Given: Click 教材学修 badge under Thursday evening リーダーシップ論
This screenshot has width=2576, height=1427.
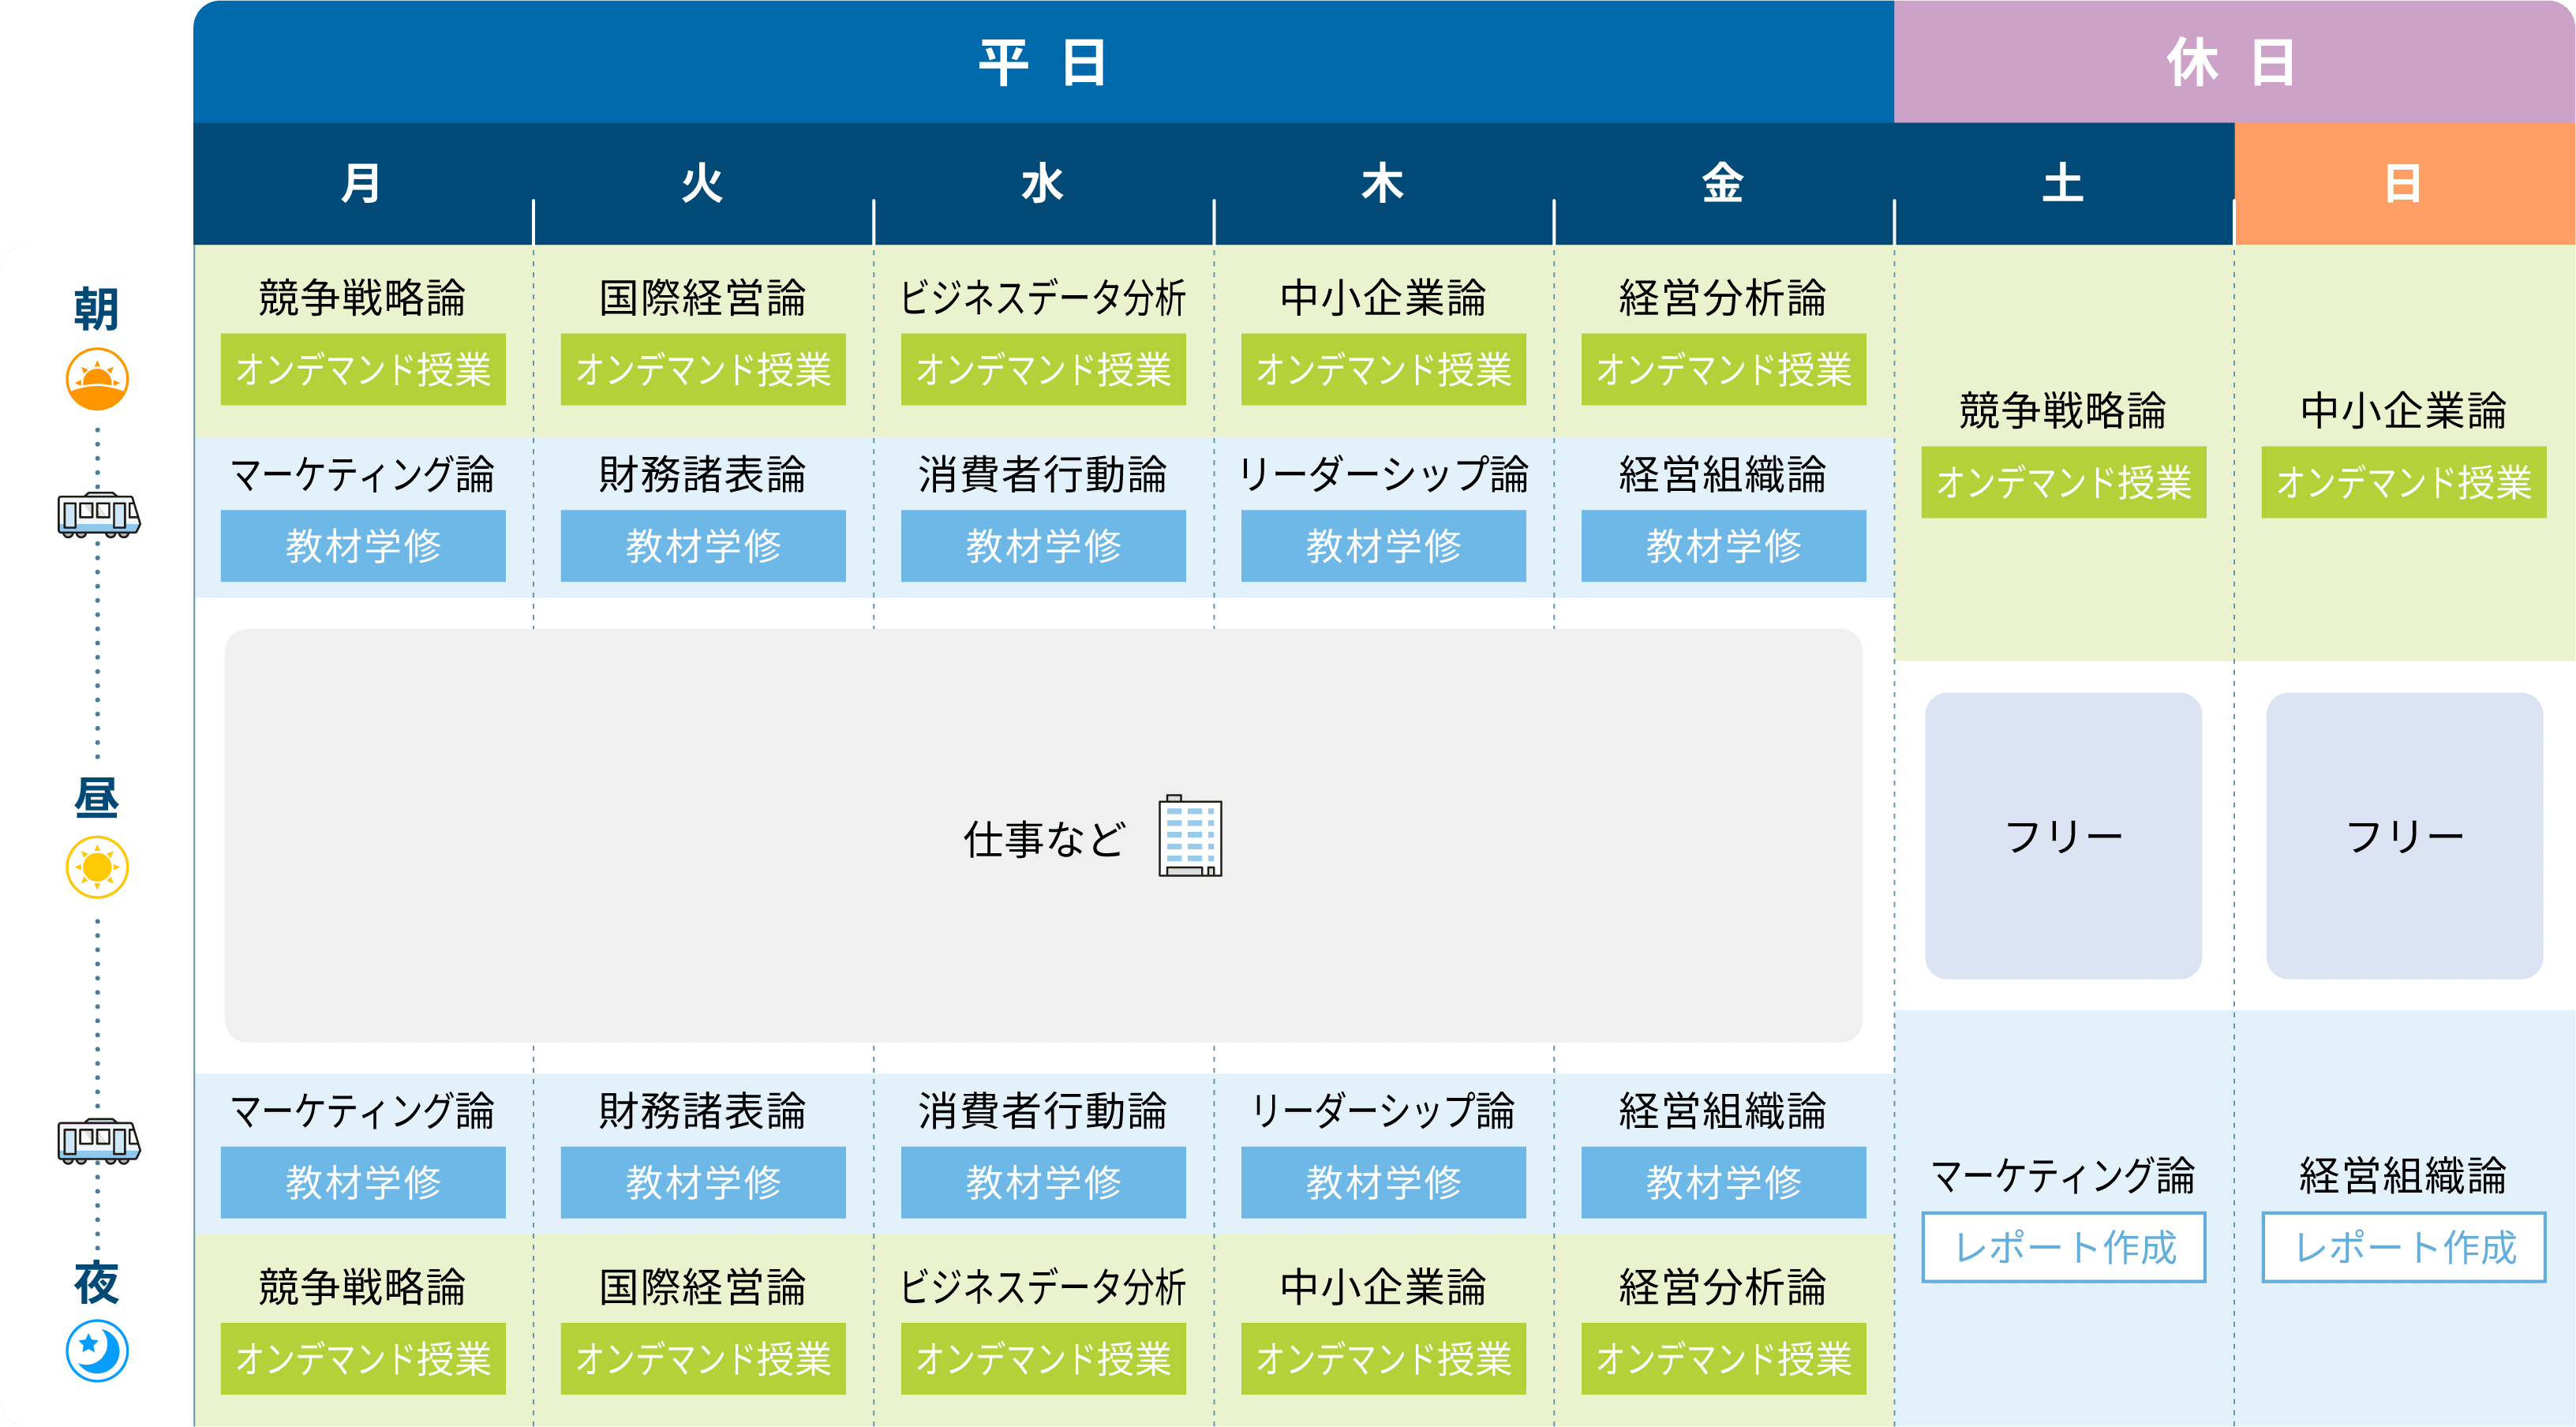Looking at the screenshot, I should [1383, 1182].
